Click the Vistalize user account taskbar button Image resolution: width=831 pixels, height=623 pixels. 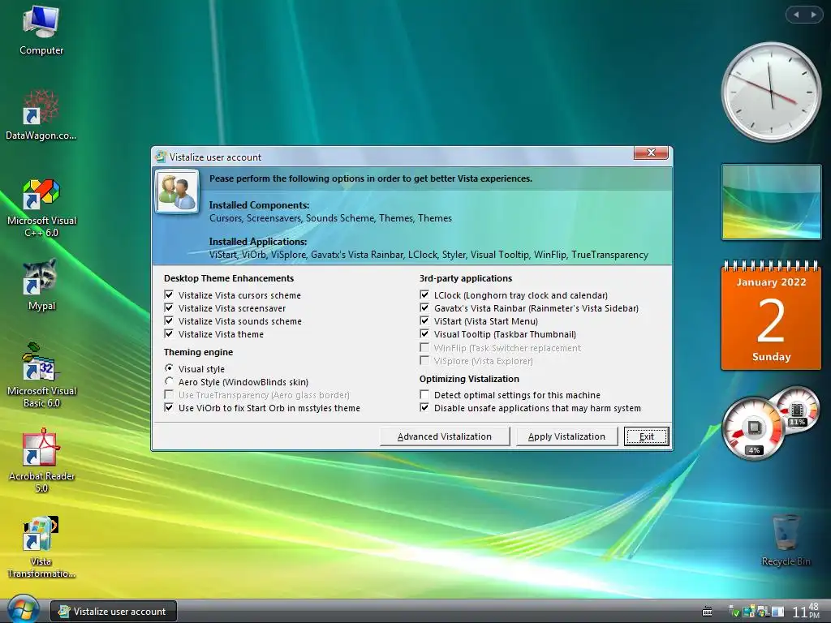point(114,612)
